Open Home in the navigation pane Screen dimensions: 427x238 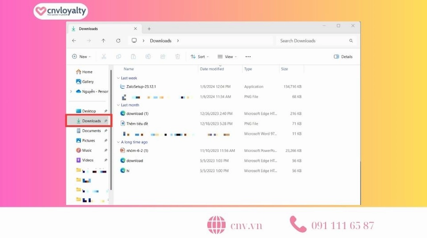point(84,72)
